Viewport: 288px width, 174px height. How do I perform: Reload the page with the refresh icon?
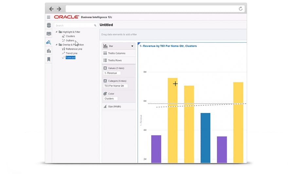[241, 9]
